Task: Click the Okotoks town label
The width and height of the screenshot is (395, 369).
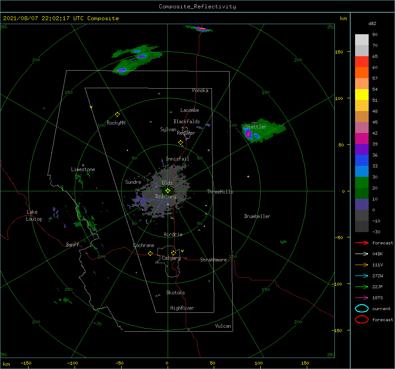Action: 176,293
